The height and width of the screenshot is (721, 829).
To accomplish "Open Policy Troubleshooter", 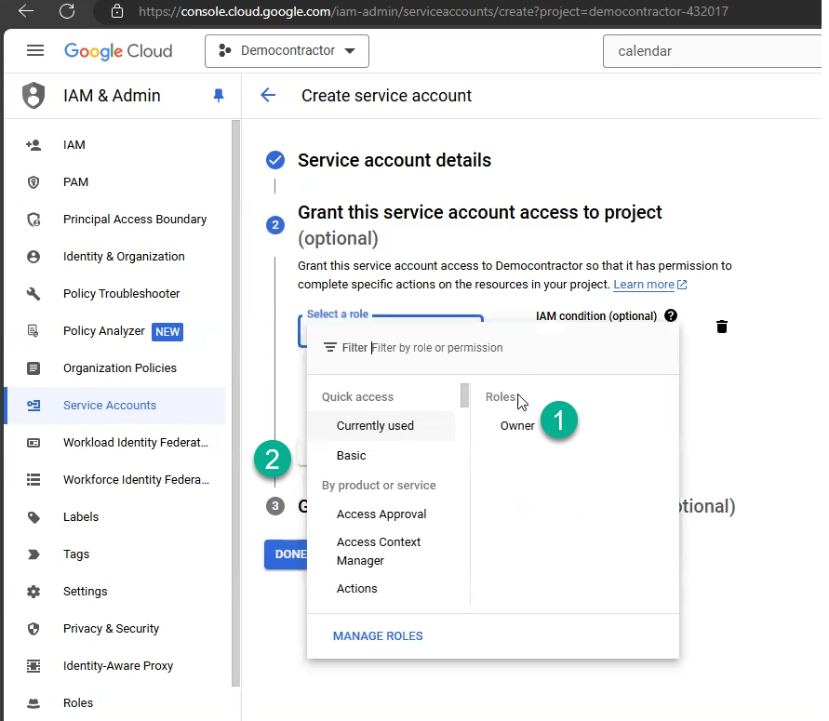I will (121, 294).
